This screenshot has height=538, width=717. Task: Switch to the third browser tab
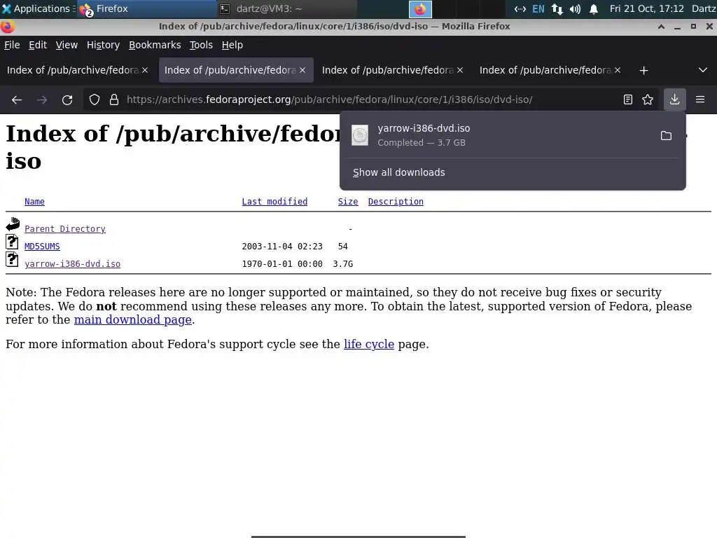click(388, 70)
